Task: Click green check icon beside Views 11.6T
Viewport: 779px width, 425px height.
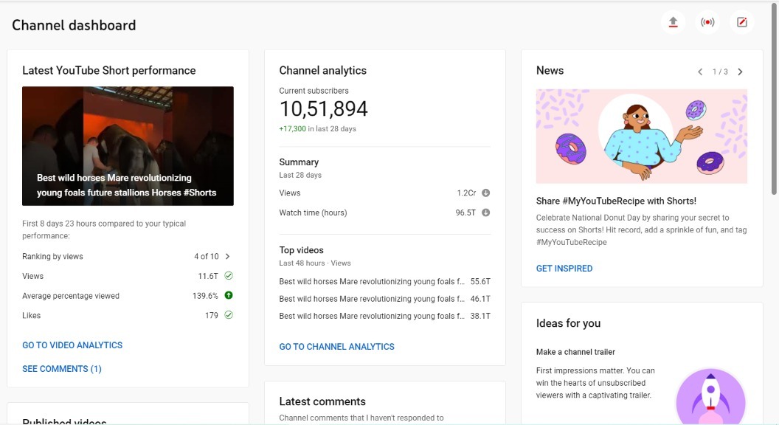Action: (x=229, y=276)
